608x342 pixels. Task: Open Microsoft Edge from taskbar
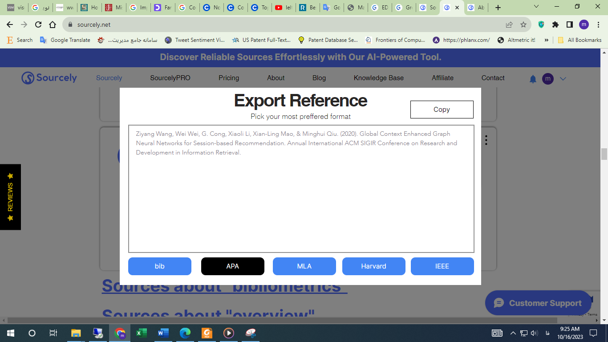click(x=185, y=333)
